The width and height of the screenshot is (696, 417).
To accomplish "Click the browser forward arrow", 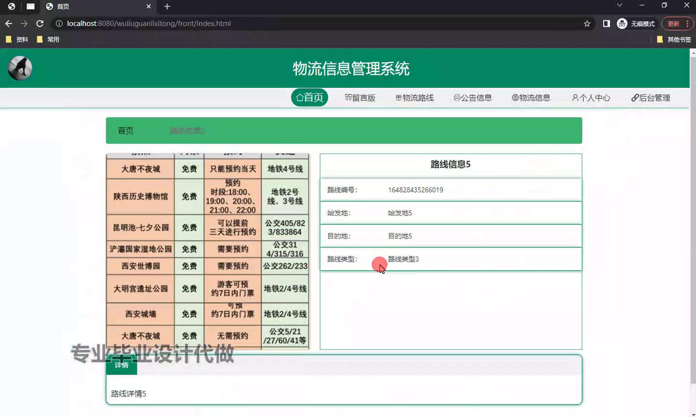I will coord(24,24).
